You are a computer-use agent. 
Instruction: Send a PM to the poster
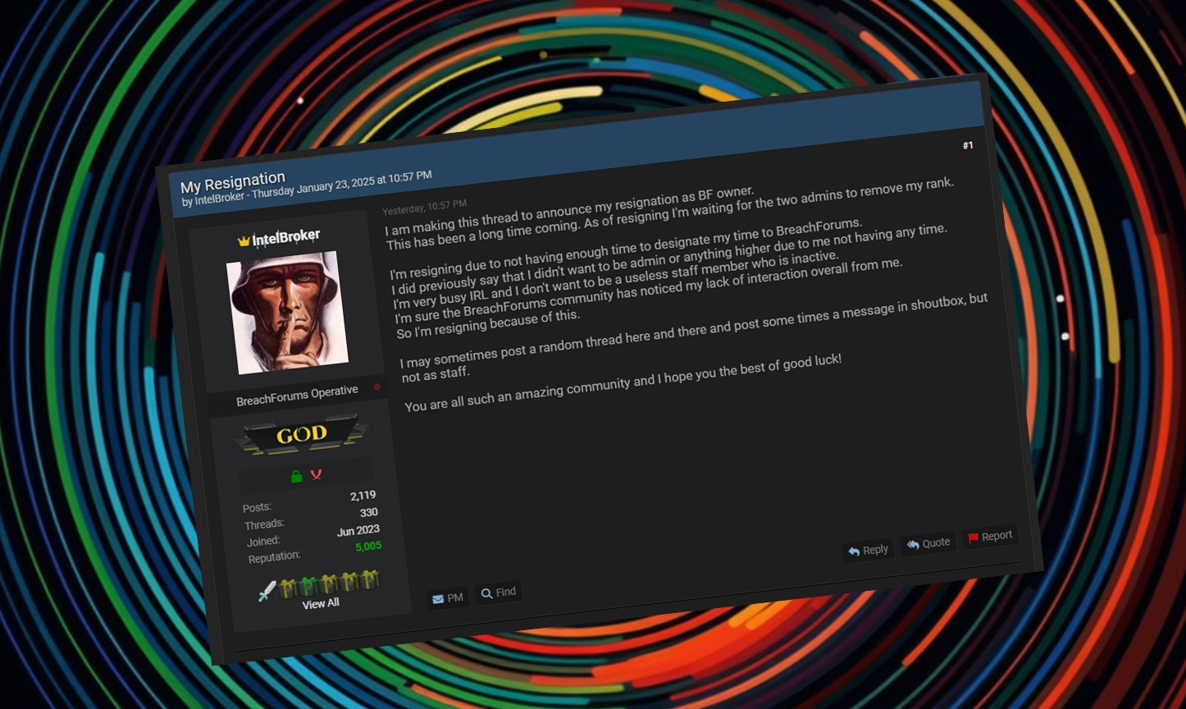[448, 598]
